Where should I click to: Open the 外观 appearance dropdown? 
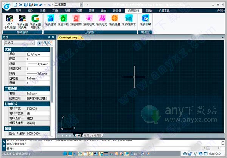221,11
